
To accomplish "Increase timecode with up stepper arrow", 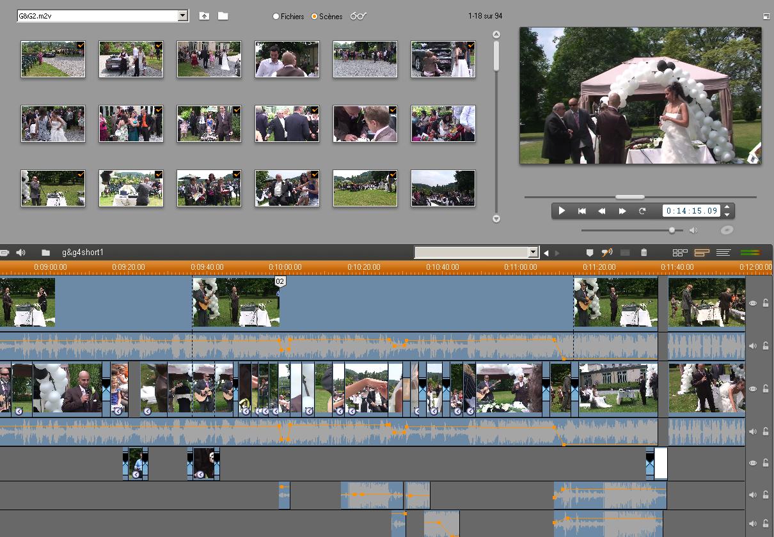I will pyautogui.click(x=727, y=207).
